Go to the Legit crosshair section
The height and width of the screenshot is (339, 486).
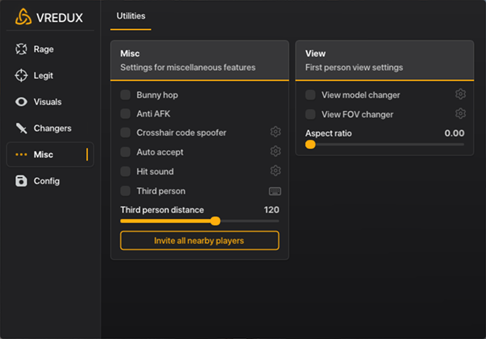43,75
